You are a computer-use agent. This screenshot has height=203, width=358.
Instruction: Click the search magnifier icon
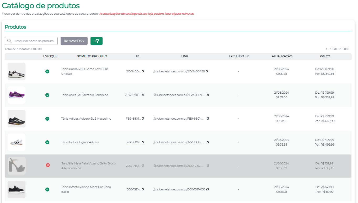[10, 41]
